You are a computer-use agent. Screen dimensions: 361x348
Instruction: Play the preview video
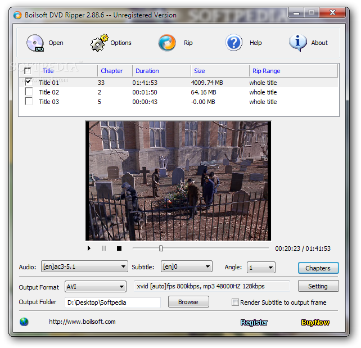click(x=89, y=248)
